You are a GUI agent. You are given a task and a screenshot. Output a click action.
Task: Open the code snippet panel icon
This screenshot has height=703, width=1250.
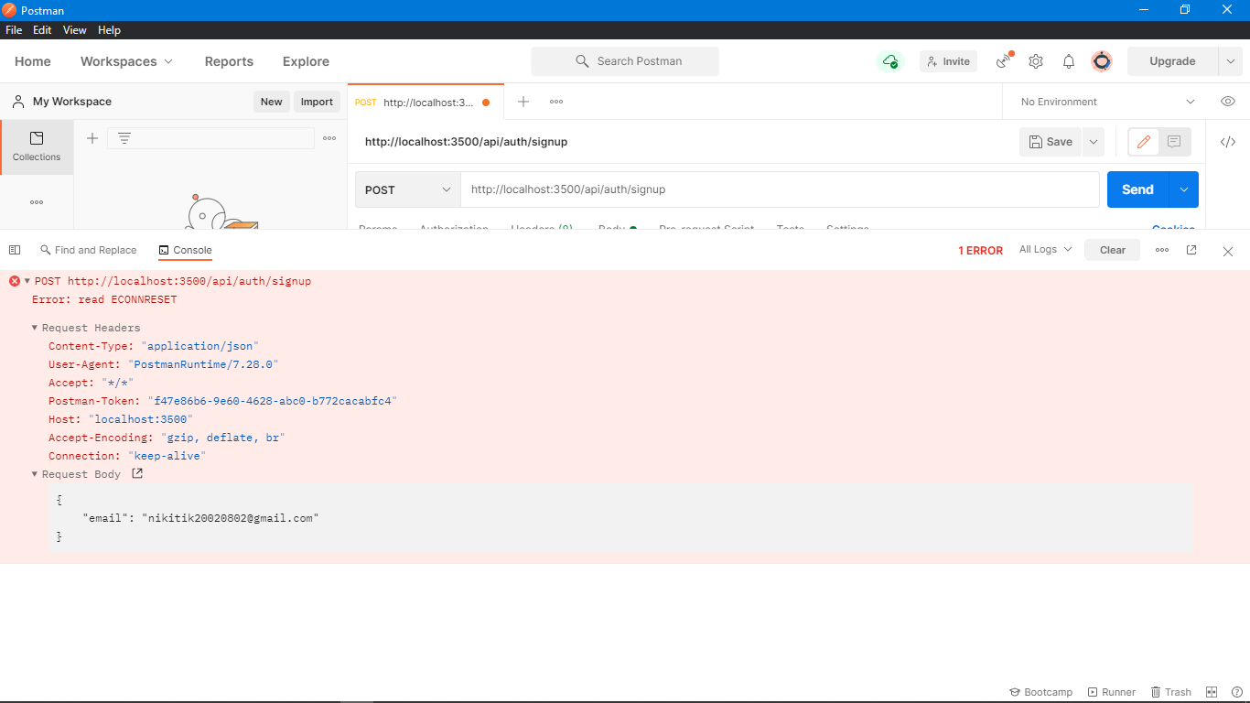tap(1228, 142)
